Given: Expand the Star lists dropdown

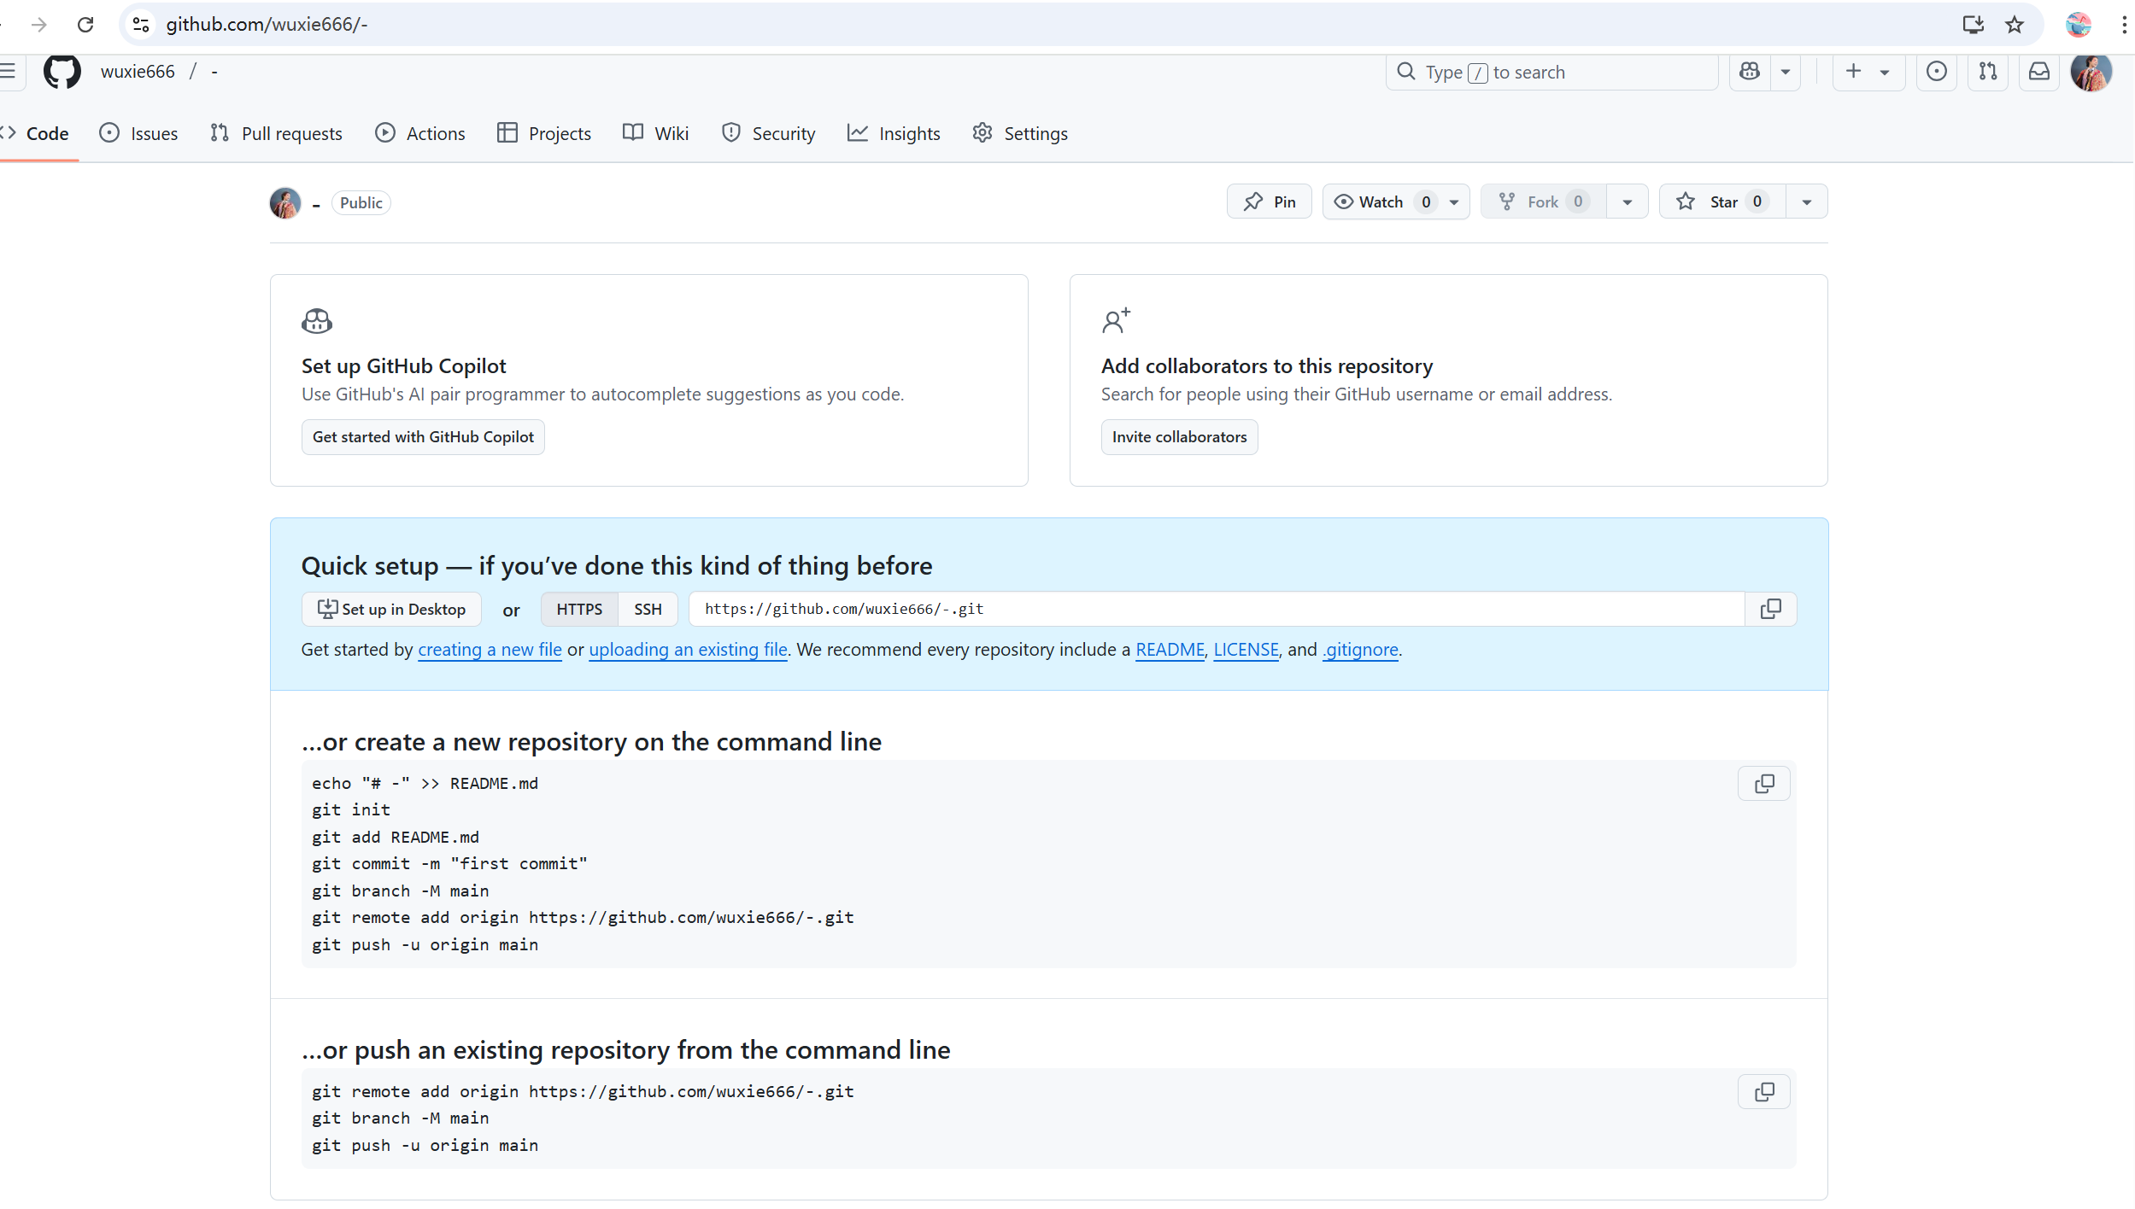Looking at the screenshot, I should point(1807,201).
